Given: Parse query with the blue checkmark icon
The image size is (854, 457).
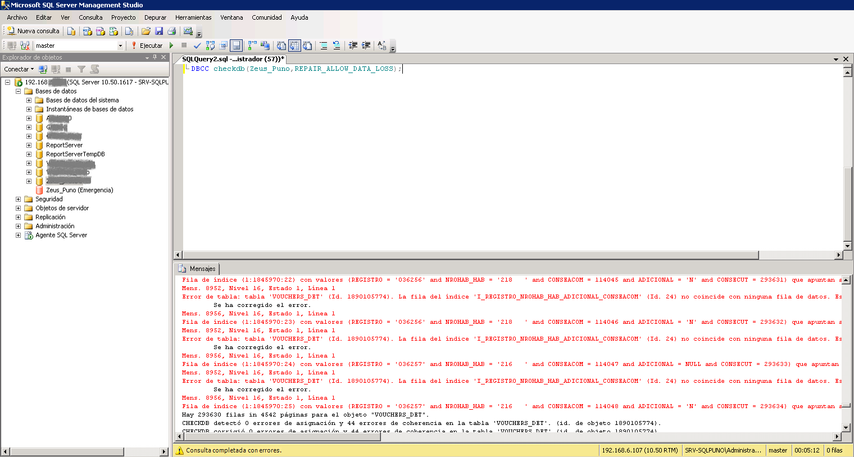Looking at the screenshot, I should tap(197, 46).
